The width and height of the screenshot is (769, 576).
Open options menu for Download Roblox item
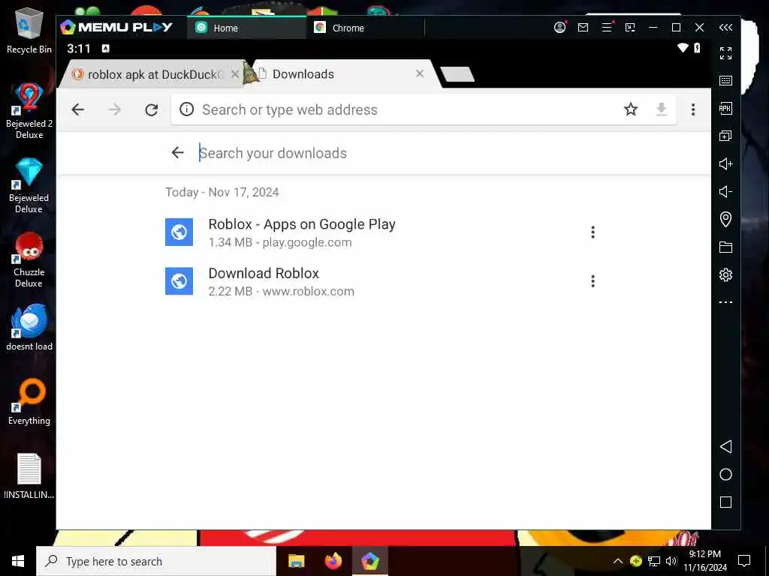(593, 281)
